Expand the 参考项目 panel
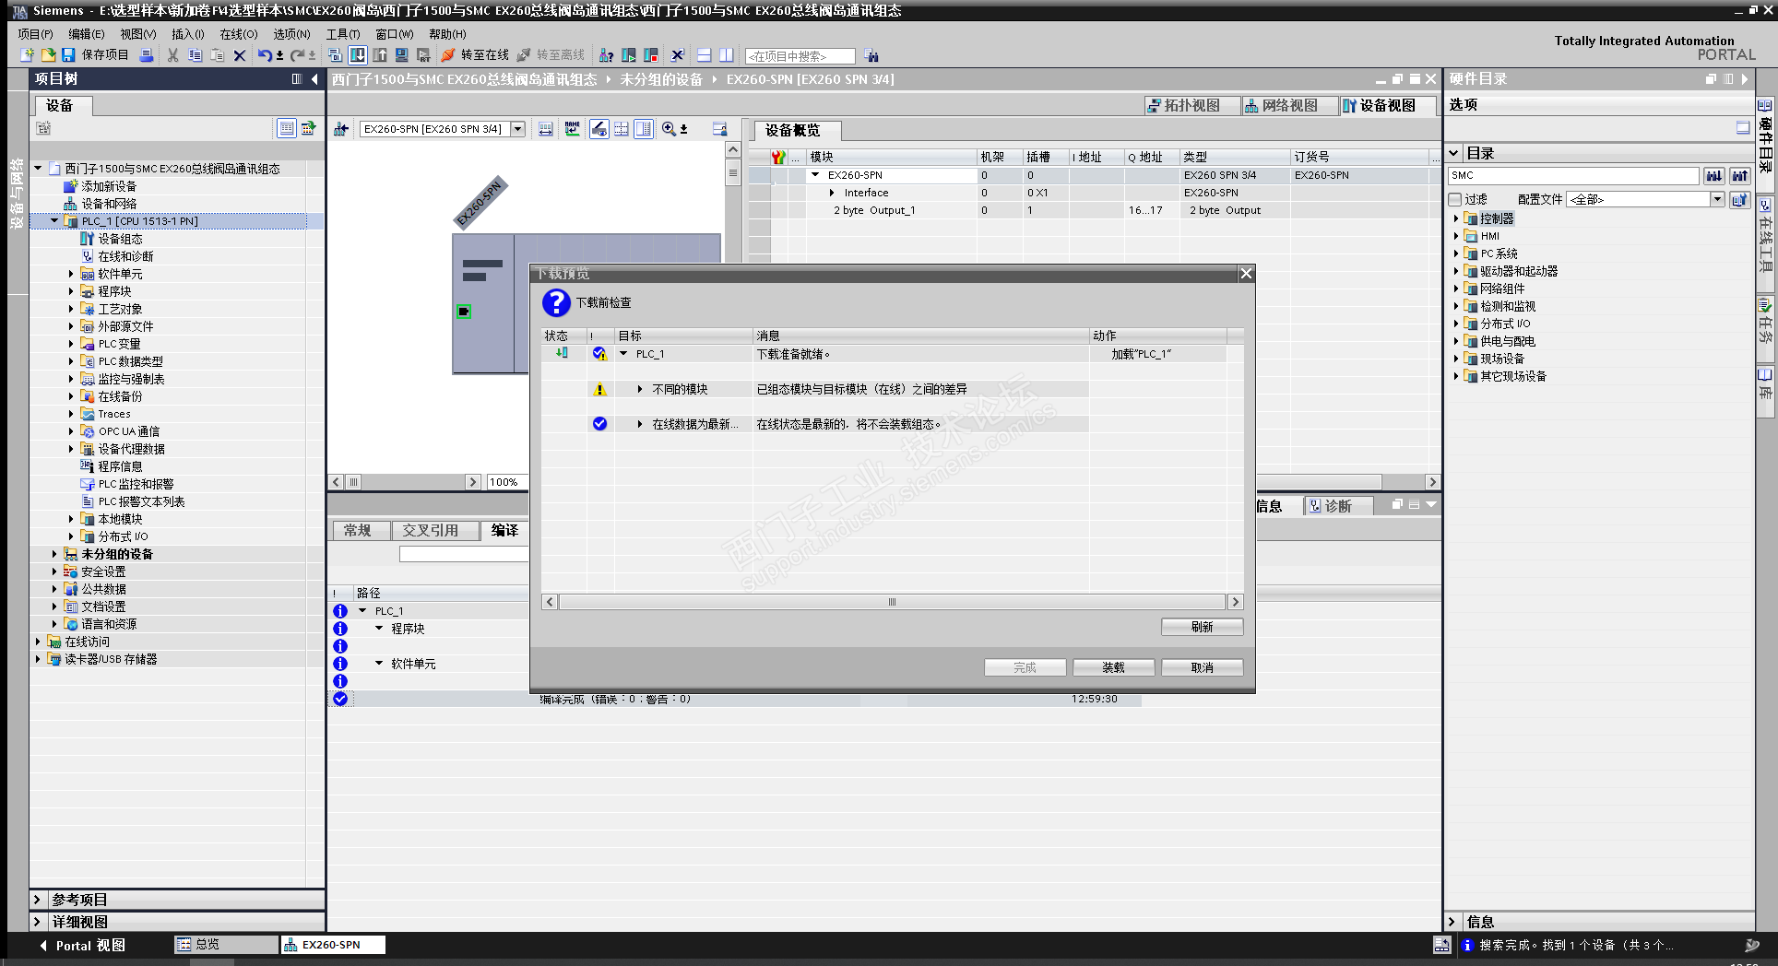This screenshot has width=1778, height=966. coord(37,900)
